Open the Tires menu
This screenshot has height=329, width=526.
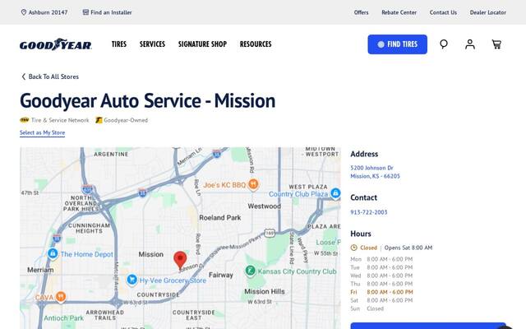click(119, 44)
